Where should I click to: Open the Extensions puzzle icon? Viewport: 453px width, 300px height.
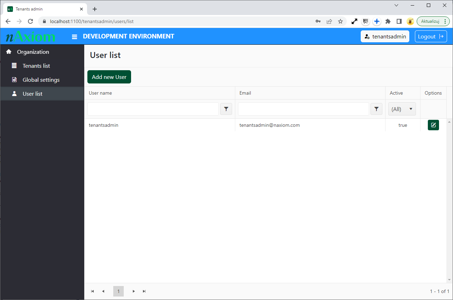[x=388, y=21]
